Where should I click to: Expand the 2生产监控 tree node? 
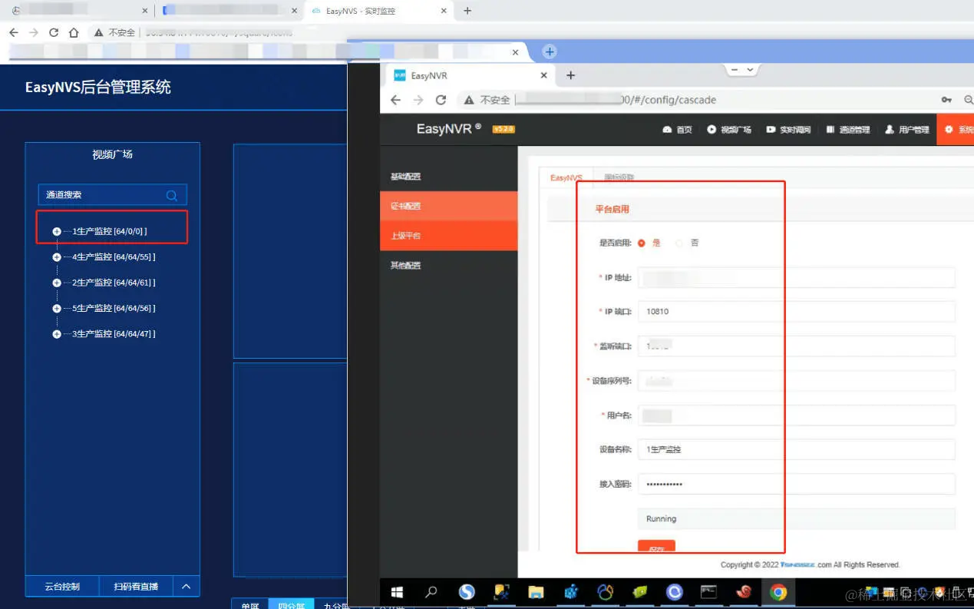tap(57, 283)
